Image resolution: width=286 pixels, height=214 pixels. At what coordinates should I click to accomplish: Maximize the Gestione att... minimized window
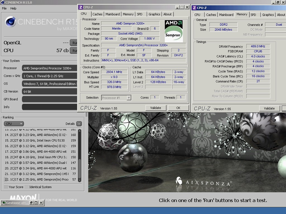[x=36, y=203]
